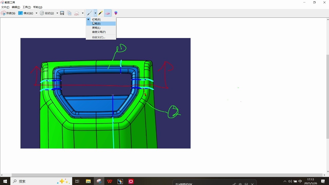Screen dimensions: 329x185
Task: Open Task View on the taskbar
Action: pyautogui.click(x=77, y=181)
